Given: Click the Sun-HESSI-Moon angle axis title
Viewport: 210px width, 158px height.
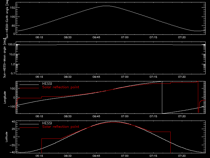Looking at the screenshot, I should pyautogui.click(x=5, y=58).
